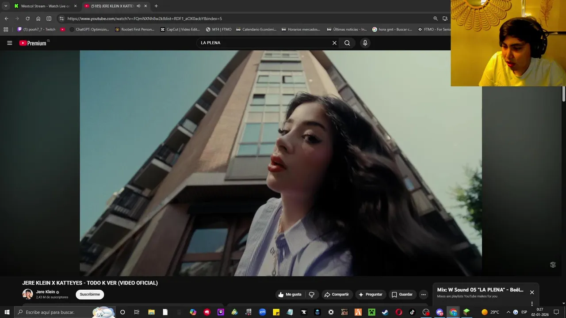The image size is (566, 318).
Task: Open Settings gear on taskbar
Action: [x=331, y=312]
